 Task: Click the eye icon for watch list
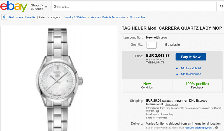(x=177, y=68)
